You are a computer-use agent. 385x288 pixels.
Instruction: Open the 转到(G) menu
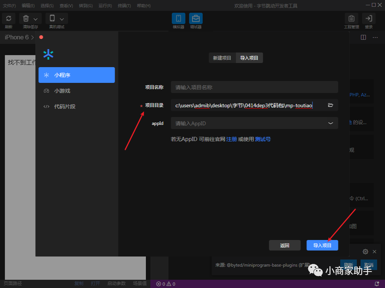pos(86,5)
